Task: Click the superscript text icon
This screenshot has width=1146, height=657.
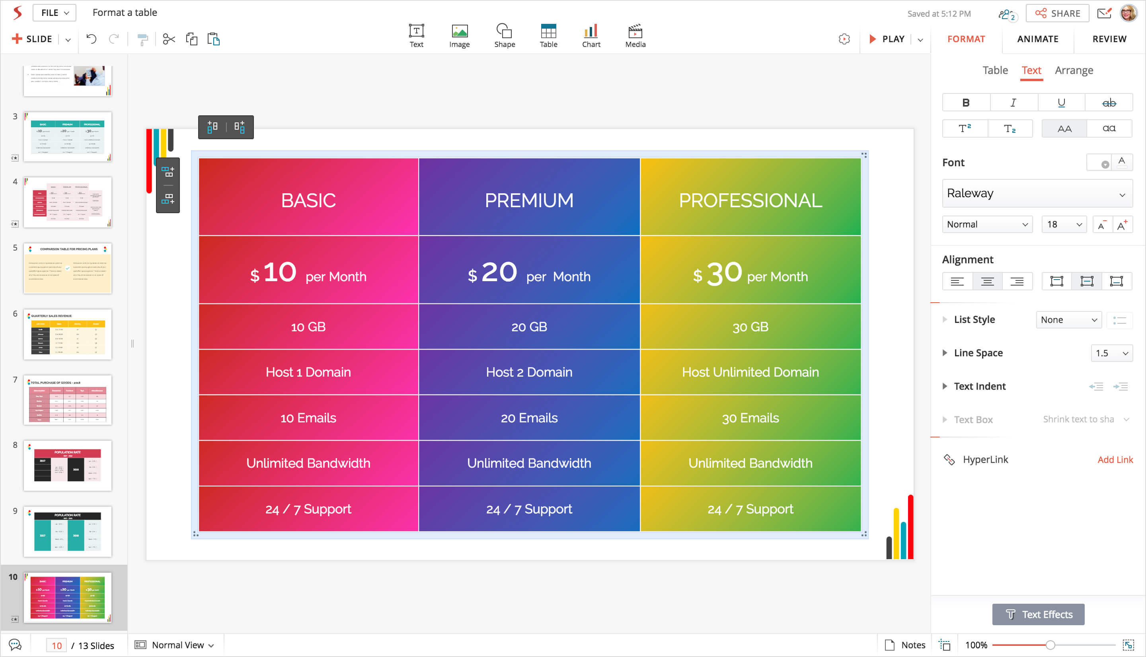Action: pyautogui.click(x=965, y=128)
